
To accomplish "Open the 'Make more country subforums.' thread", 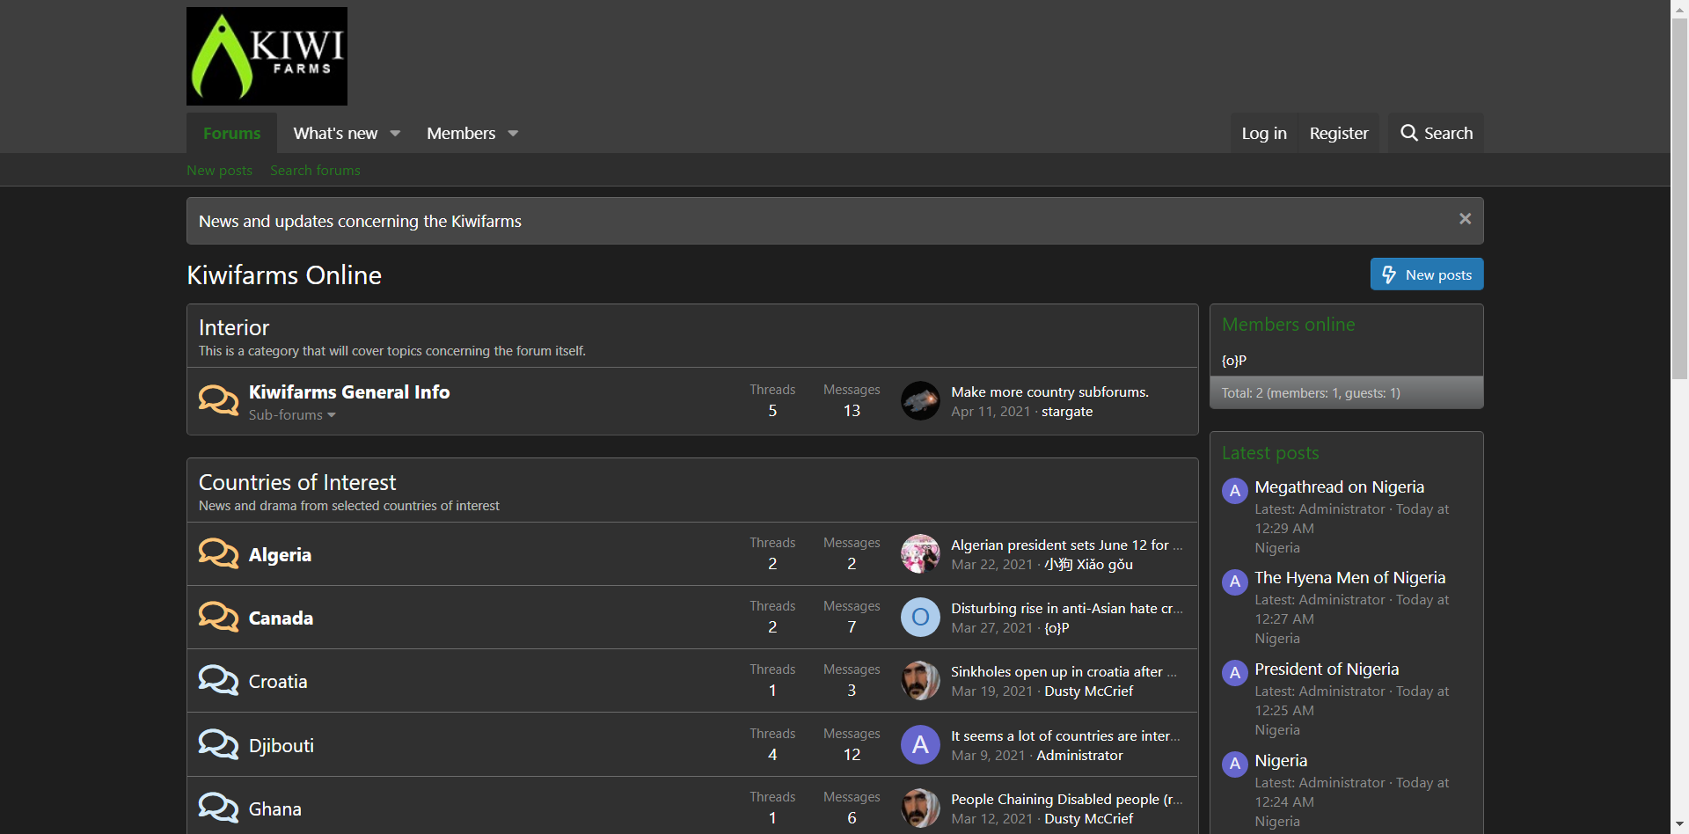I will tap(1049, 392).
